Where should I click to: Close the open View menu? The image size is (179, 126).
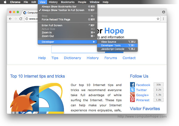[x=42, y=2]
